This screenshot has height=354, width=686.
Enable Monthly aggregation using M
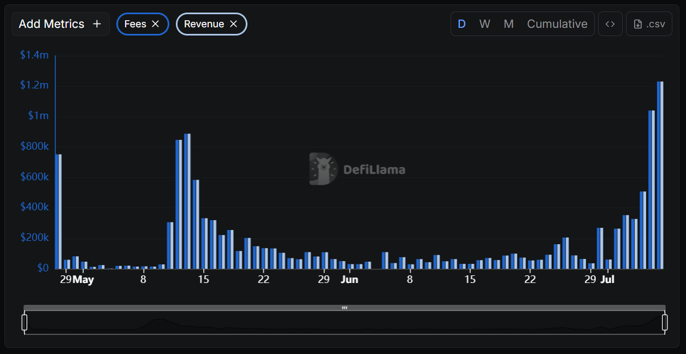508,23
